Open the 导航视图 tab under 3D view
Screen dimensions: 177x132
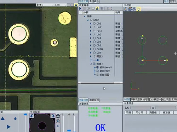point(135,99)
